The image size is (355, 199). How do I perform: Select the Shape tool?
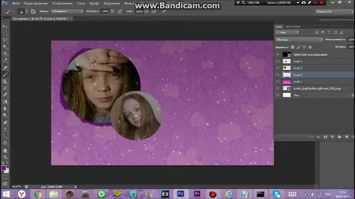(x=5, y=143)
